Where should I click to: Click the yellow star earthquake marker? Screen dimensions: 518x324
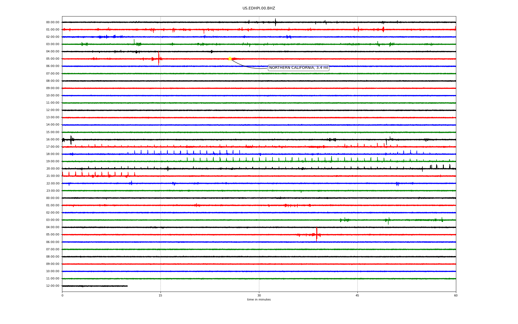[x=230, y=59]
